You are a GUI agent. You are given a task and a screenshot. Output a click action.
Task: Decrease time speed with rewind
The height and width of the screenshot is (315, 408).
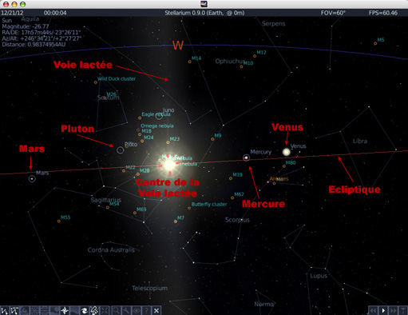(373, 310)
